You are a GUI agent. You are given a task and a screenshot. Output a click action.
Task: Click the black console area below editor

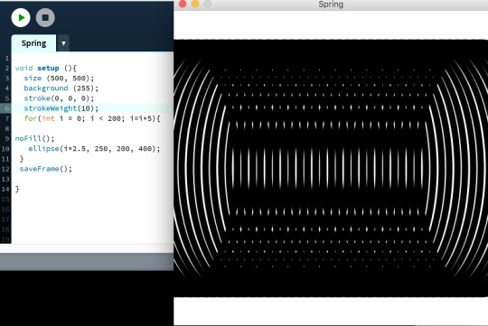(x=87, y=298)
